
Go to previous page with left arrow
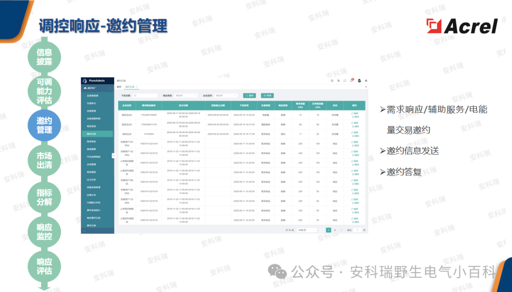322,230
